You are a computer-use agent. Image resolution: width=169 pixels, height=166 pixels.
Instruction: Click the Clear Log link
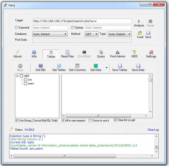tap(153, 130)
